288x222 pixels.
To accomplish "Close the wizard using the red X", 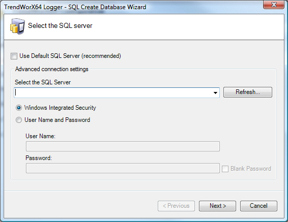I will point(274,5).
